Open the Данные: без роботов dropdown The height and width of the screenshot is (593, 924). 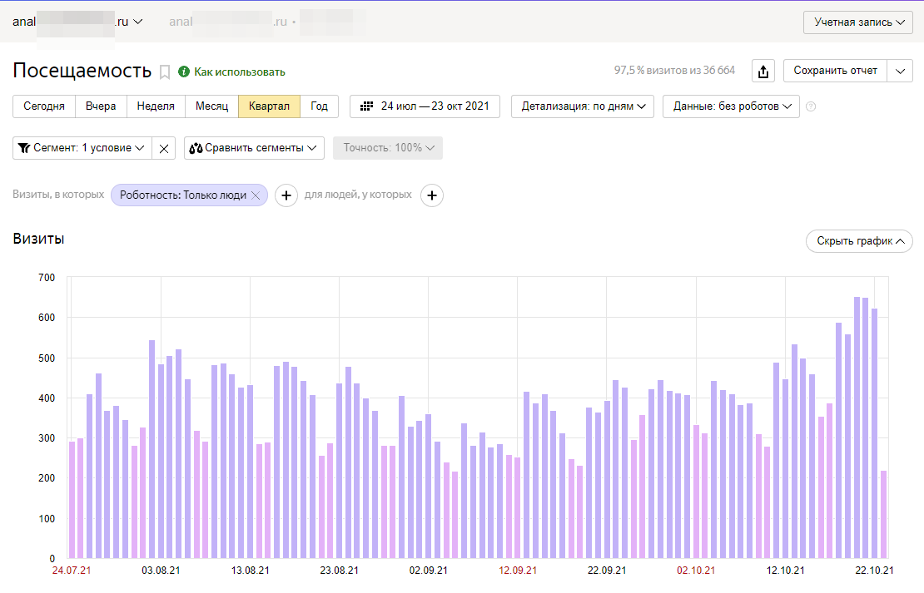pyautogui.click(x=731, y=106)
